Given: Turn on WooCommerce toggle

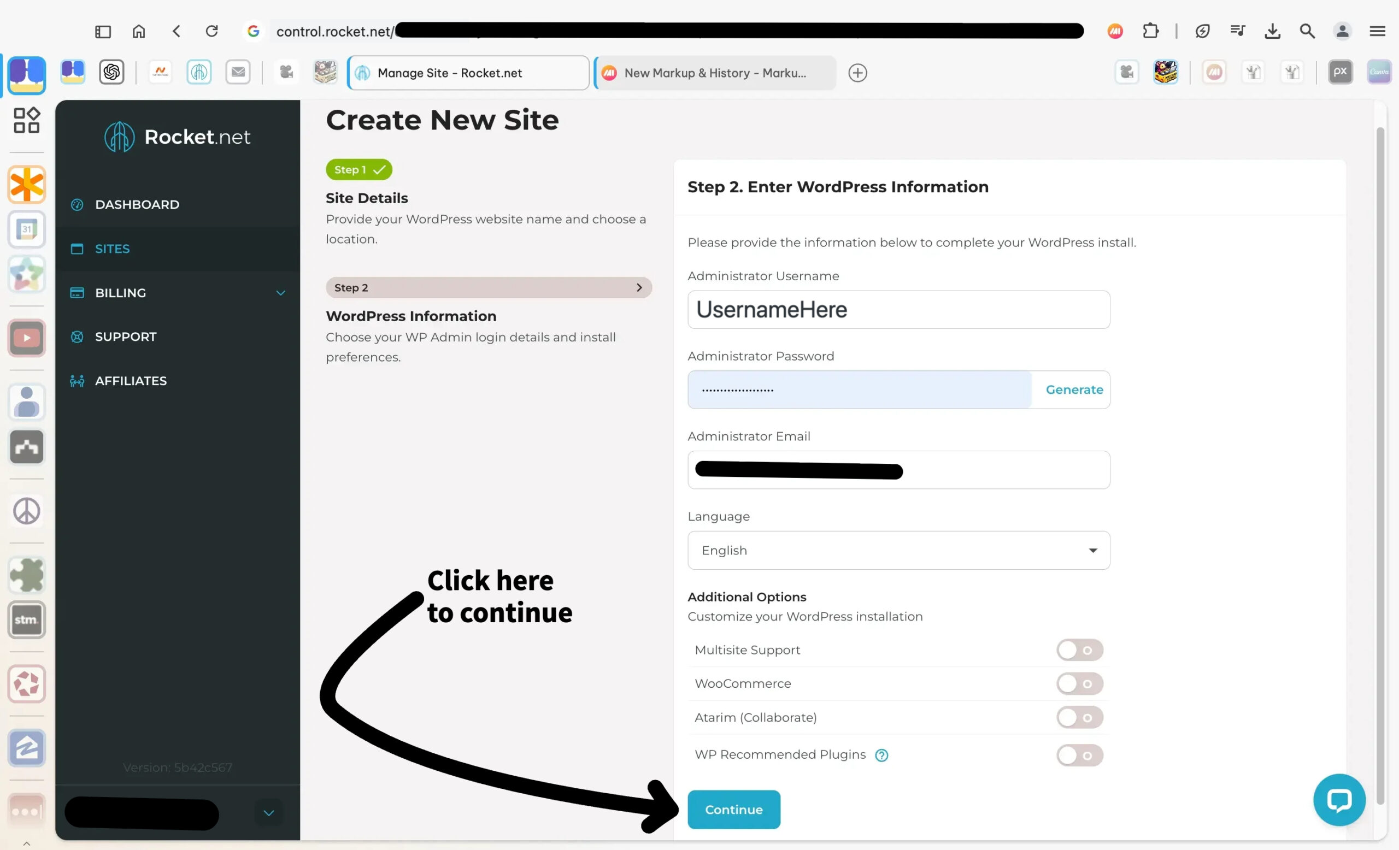Looking at the screenshot, I should (1079, 684).
